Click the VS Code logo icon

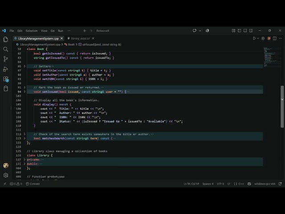point(4,31)
